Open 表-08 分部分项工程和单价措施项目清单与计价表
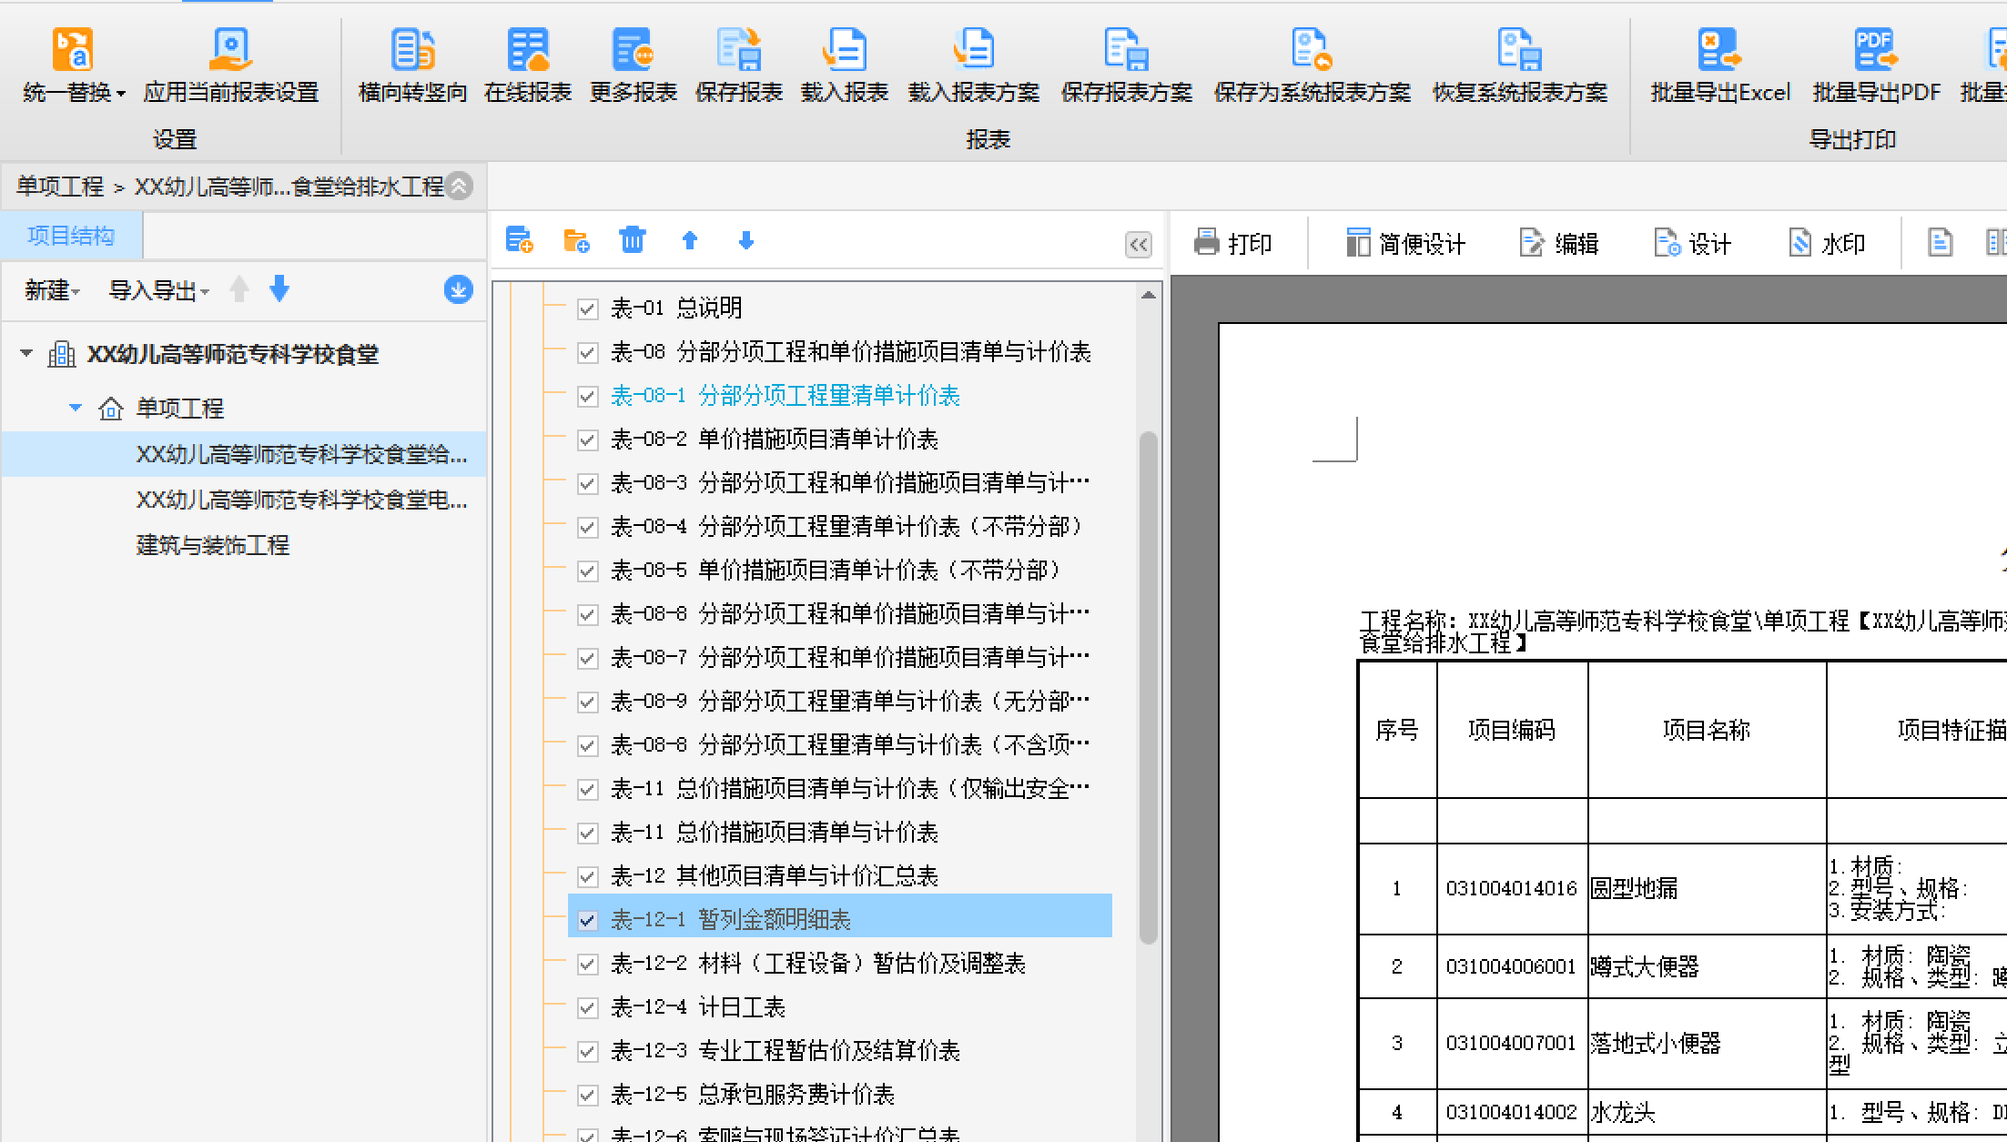This screenshot has height=1142, width=2007. 850,352
